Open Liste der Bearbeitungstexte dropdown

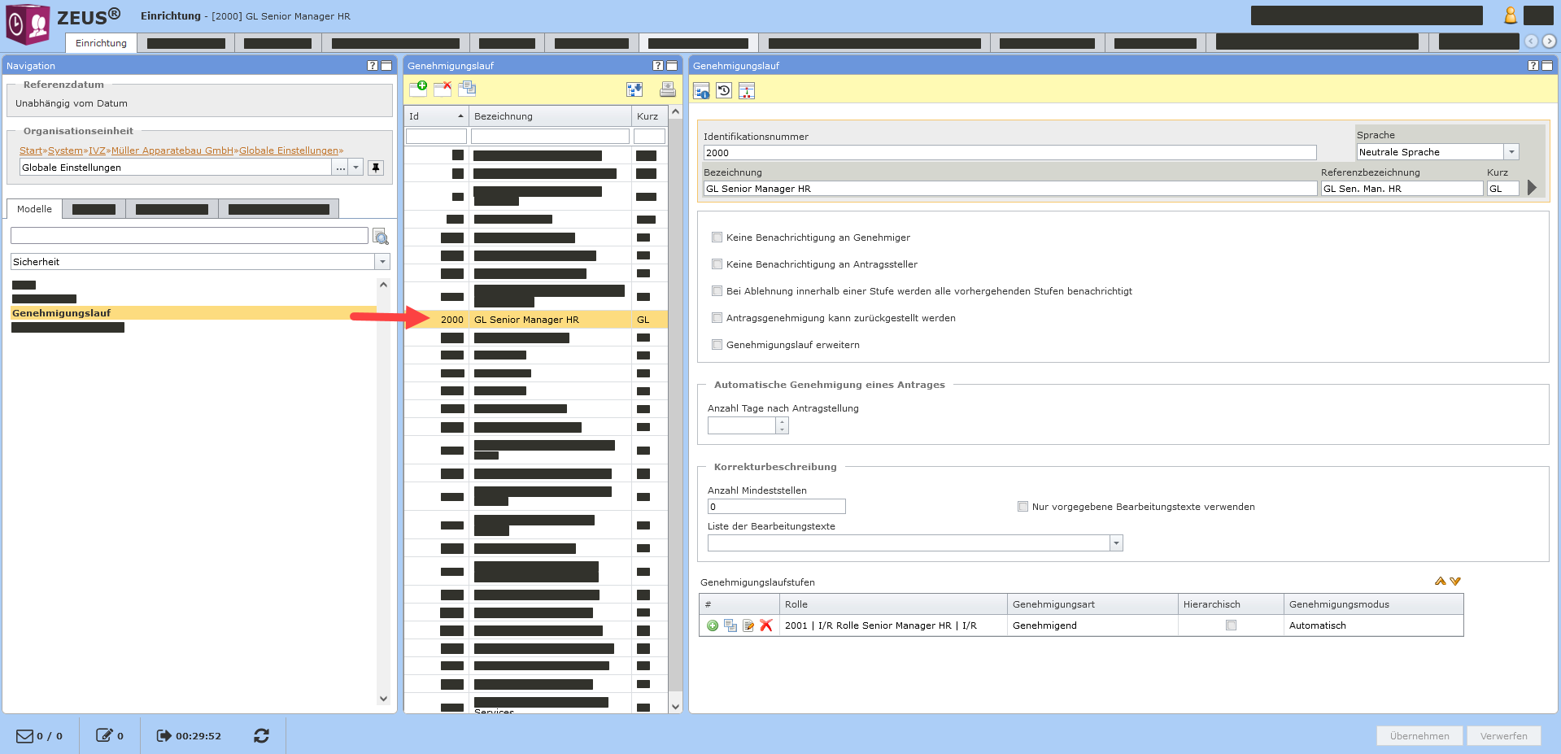coord(1116,543)
